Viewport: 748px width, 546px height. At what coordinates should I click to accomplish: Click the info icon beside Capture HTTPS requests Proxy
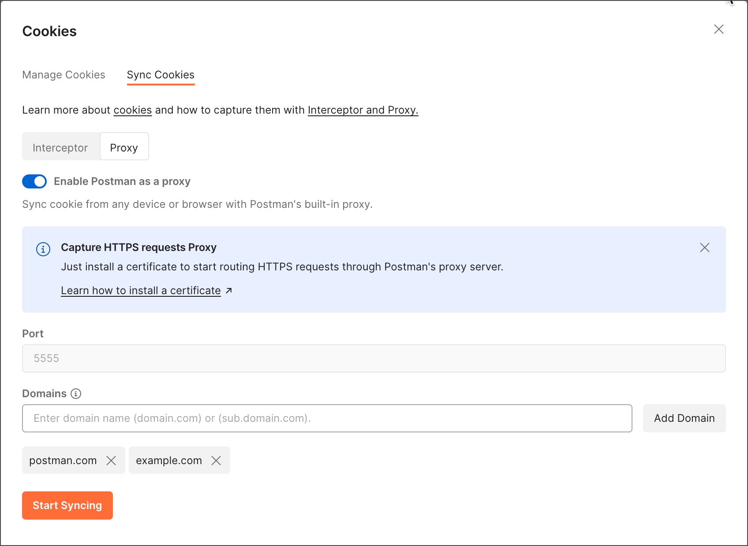[x=42, y=249]
